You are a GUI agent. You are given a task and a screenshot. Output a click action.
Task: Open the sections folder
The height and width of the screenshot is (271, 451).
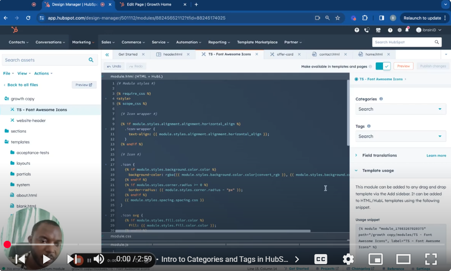coord(18,131)
